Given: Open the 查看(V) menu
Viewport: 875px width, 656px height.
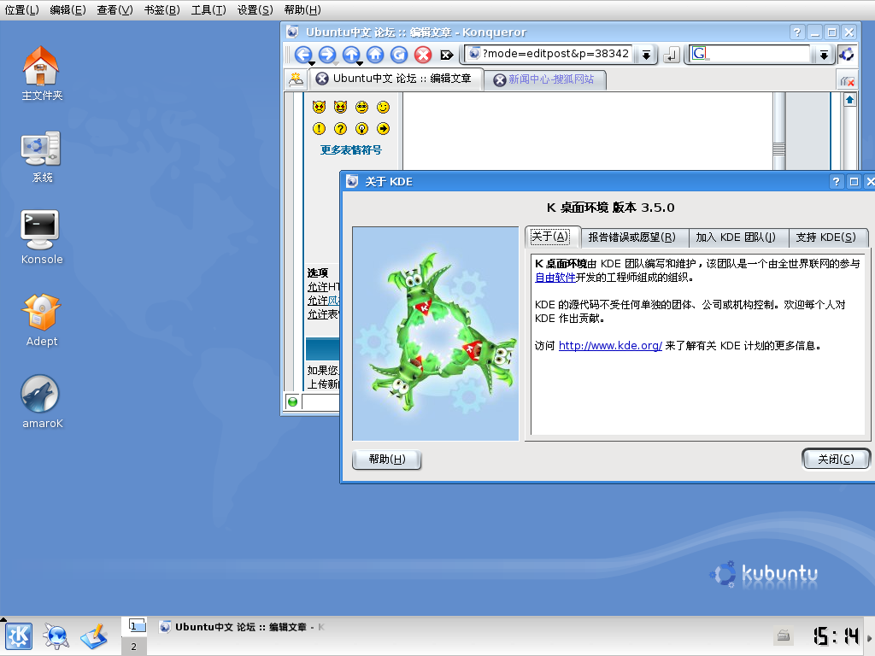Looking at the screenshot, I should [115, 10].
